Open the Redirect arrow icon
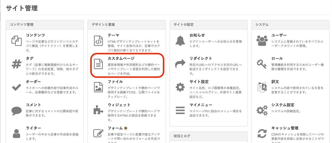332x143 pixels. (180, 64)
